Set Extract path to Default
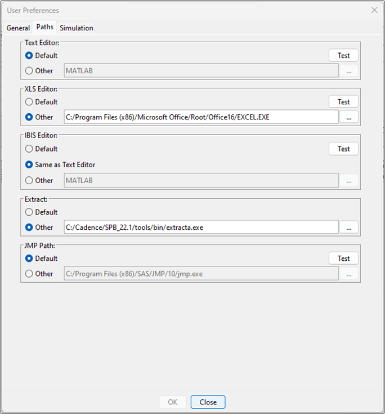385x414 pixels. coord(29,212)
